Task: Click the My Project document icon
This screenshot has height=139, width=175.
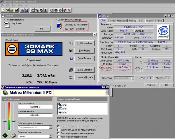Action: coord(7,25)
